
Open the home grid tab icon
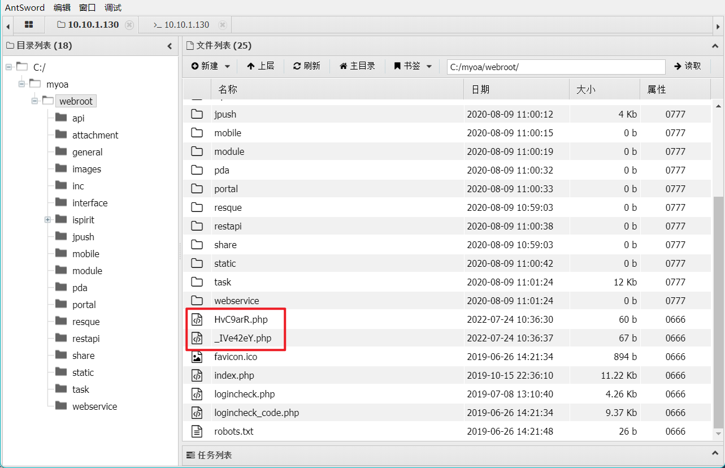tap(29, 25)
